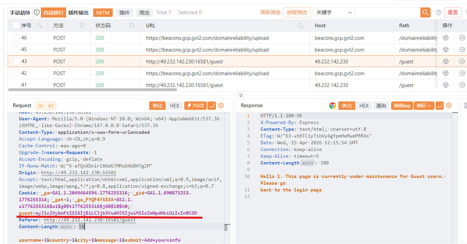Image resolution: width=467 pixels, height=244 pixels.
Task: Open row 43 in browser via Chrome icon
Action: pos(446,61)
